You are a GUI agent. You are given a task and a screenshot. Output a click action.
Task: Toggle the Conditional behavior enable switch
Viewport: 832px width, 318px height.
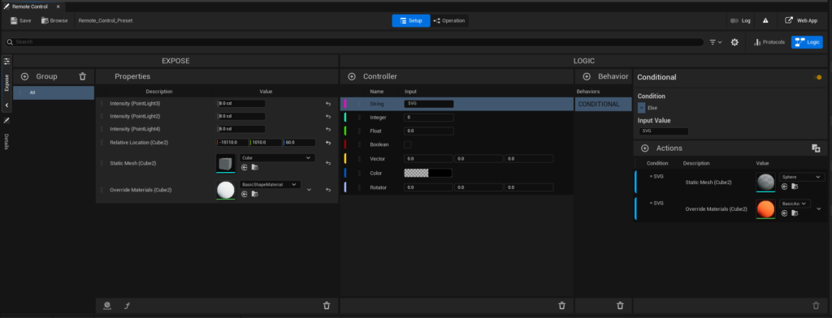pyautogui.click(x=817, y=77)
